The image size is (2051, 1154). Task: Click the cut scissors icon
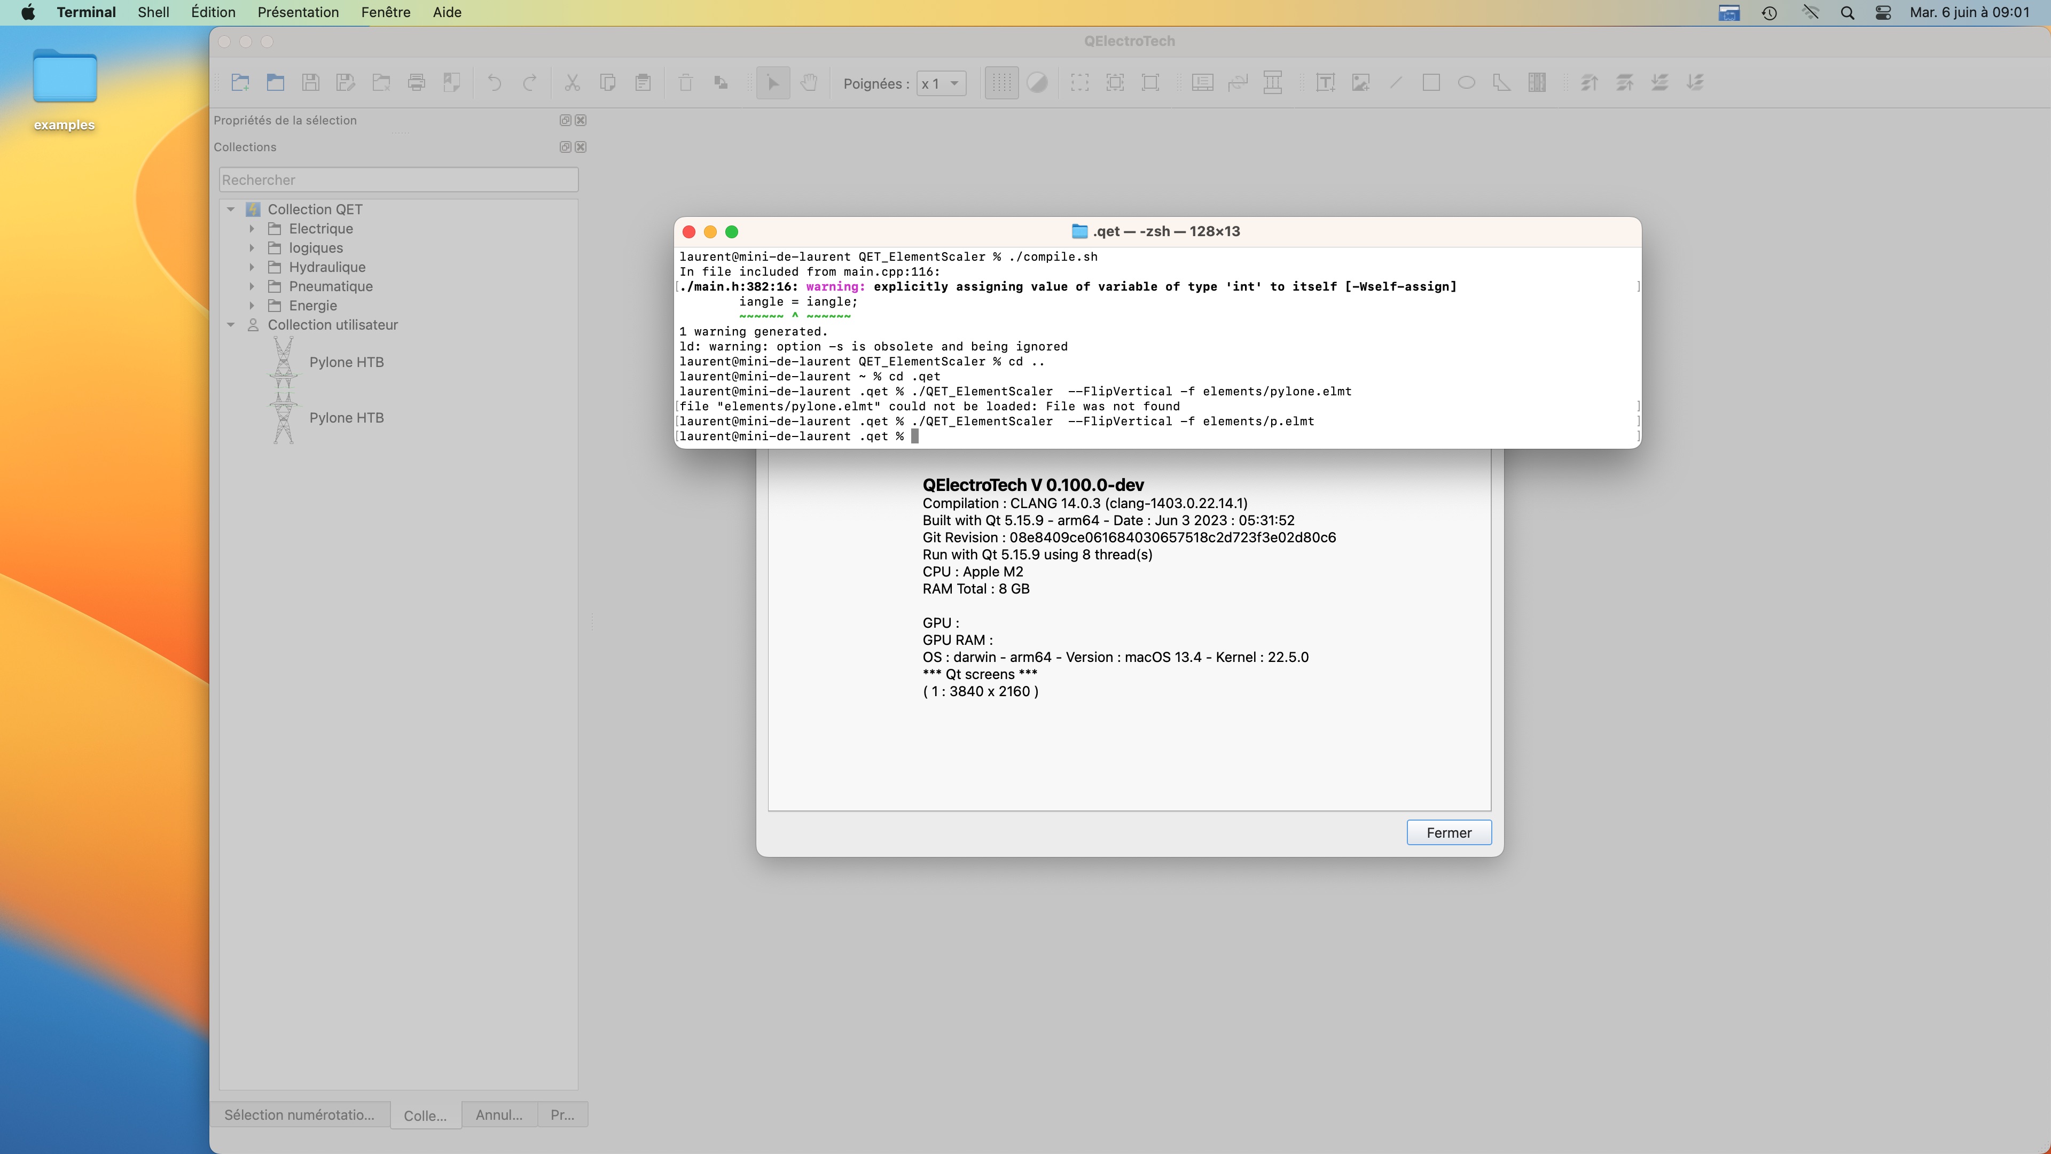pos(573,82)
